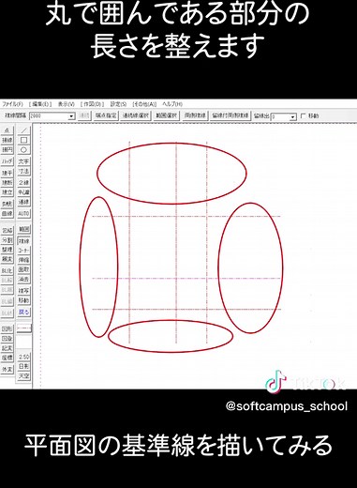Image resolution: width=357 pixels, height=488 pixels.
Task: Open the 設定(S) menu
Action: pyautogui.click(x=118, y=104)
